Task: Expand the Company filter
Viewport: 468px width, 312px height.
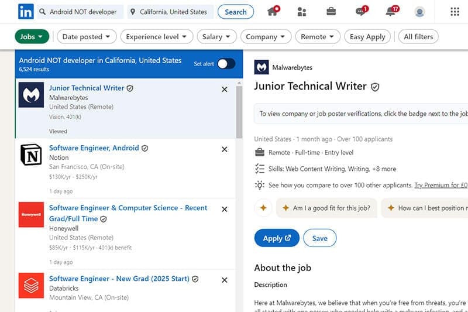Action: pyautogui.click(x=266, y=37)
